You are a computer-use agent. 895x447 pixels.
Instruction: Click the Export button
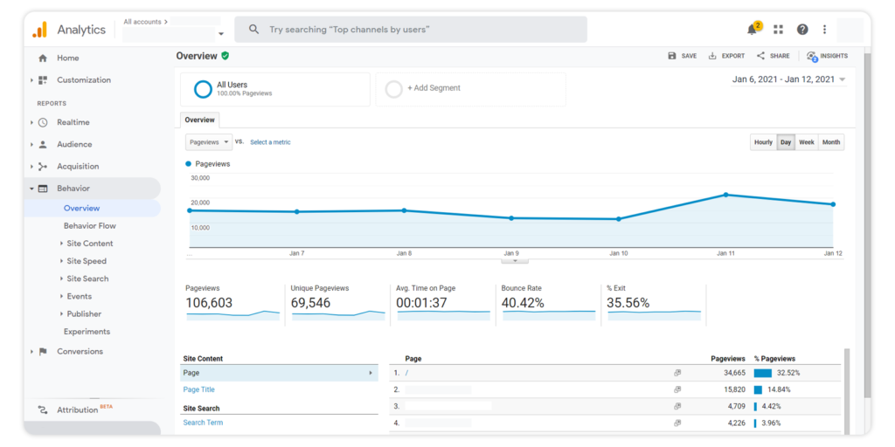[726, 56]
